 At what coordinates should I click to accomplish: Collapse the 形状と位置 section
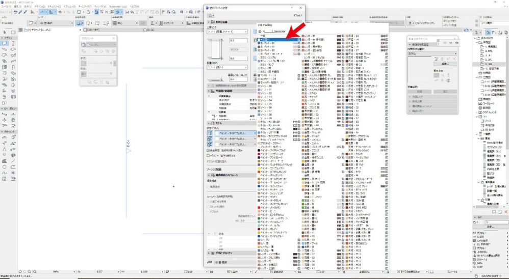click(209, 22)
